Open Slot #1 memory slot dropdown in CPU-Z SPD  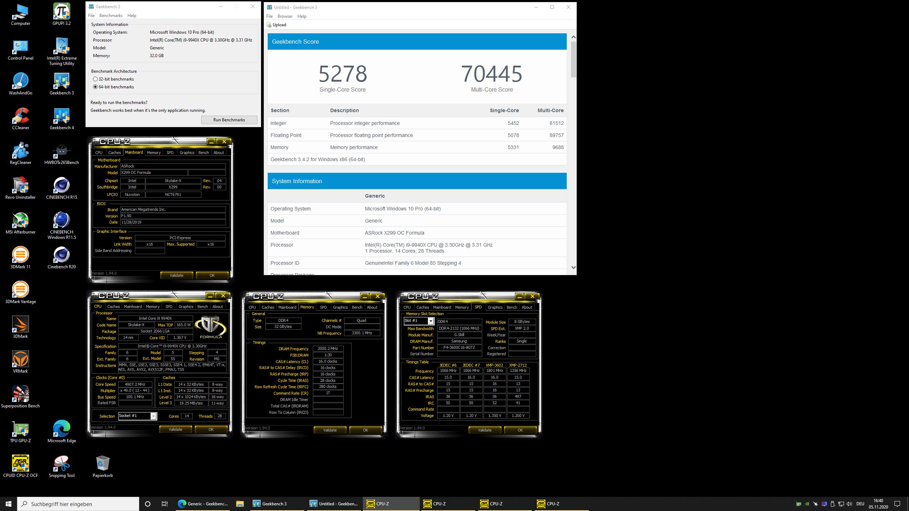point(431,321)
